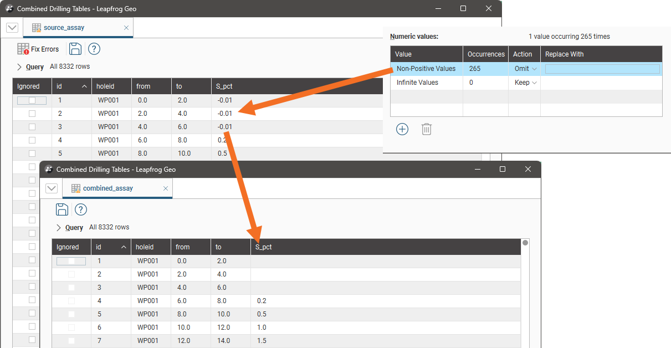Select the 0.2 S_pct cell in combined_assay row 4
This screenshot has height=348, width=671.
[x=386, y=301]
